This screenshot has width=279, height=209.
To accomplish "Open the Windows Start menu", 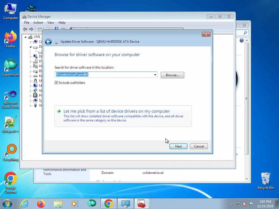I will [7, 204].
